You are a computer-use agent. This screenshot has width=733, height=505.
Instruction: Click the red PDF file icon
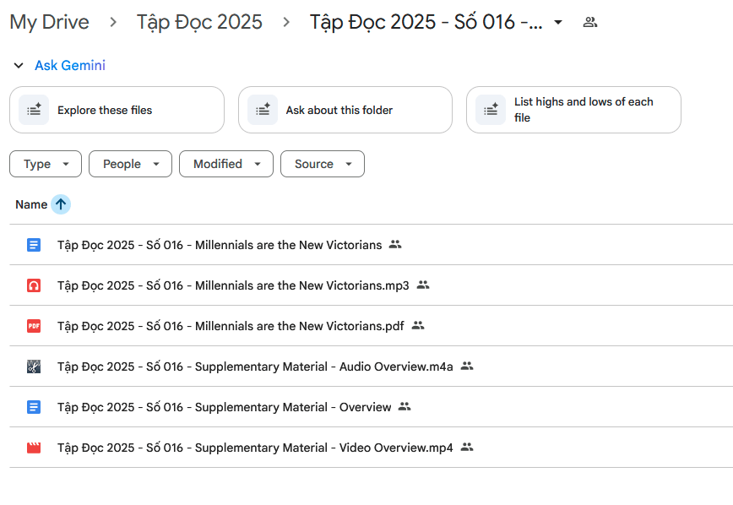coord(34,326)
